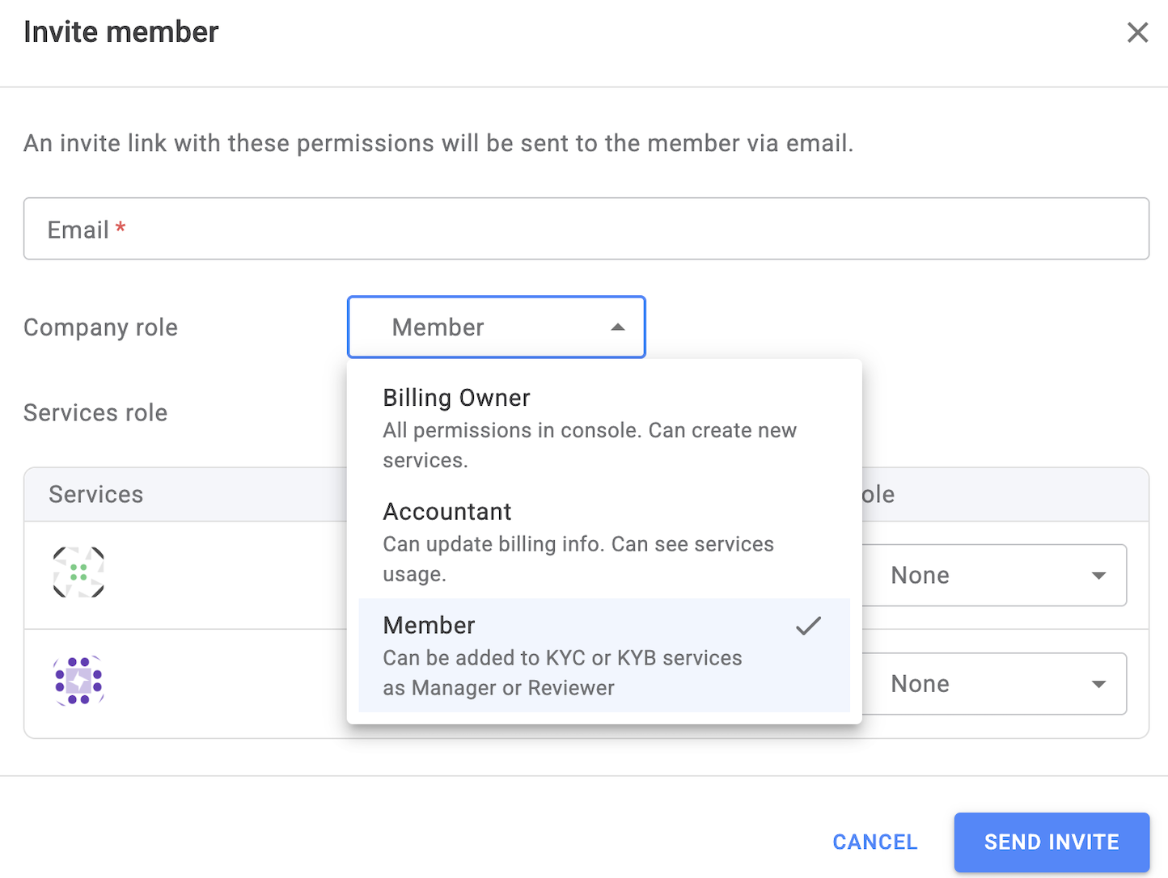Focus the Email input field

click(586, 229)
